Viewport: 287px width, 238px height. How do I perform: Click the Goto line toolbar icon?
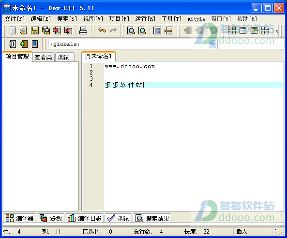click(168, 30)
